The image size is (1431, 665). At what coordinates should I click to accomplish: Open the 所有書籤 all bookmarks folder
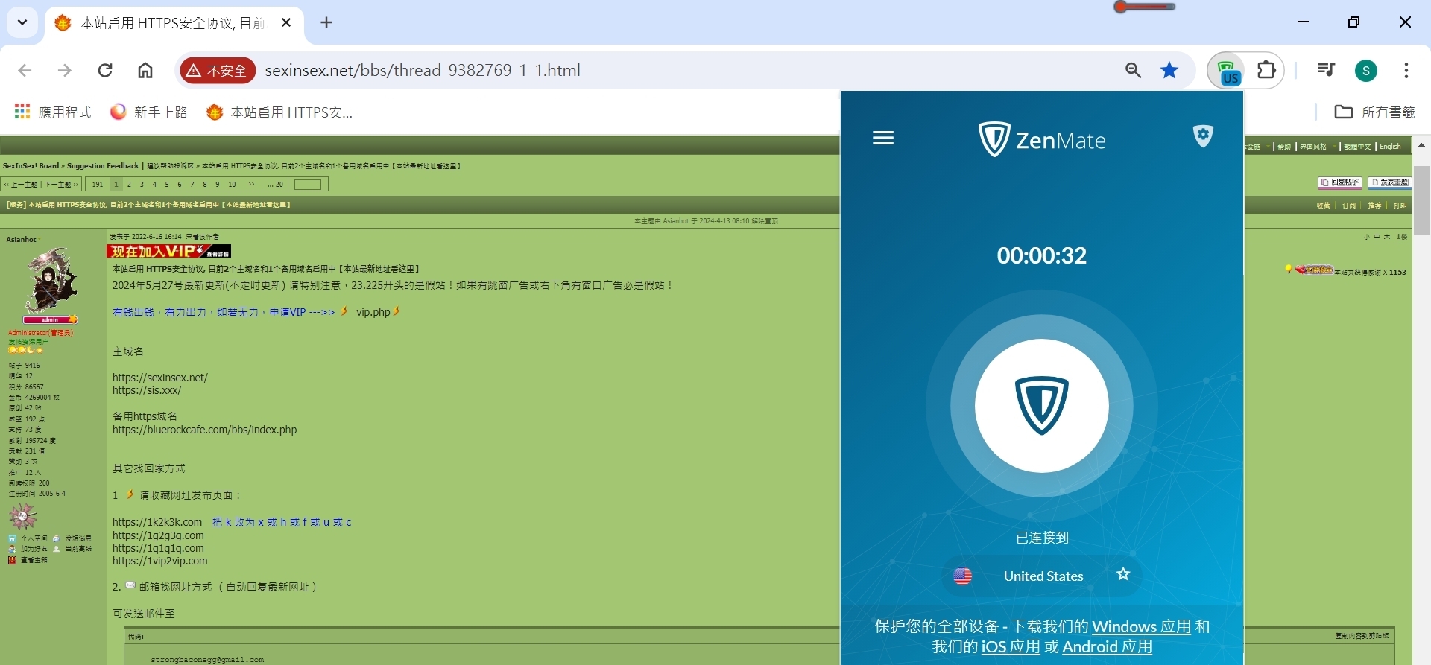pos(1374,112)
